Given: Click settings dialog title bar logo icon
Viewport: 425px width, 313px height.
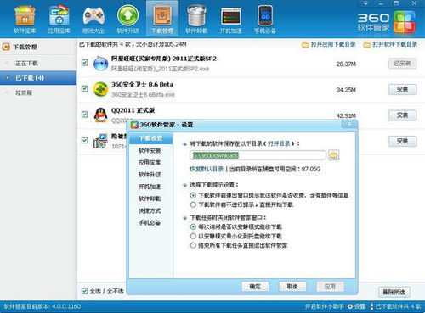Looking at the screenshot, I should coord(134,125).
